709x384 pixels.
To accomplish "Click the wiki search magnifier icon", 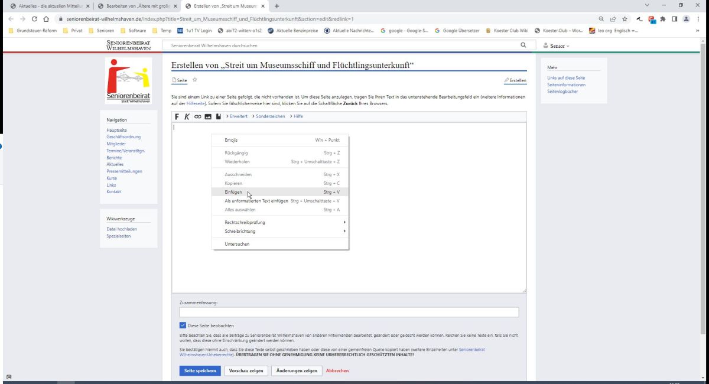I will point(523,45).
